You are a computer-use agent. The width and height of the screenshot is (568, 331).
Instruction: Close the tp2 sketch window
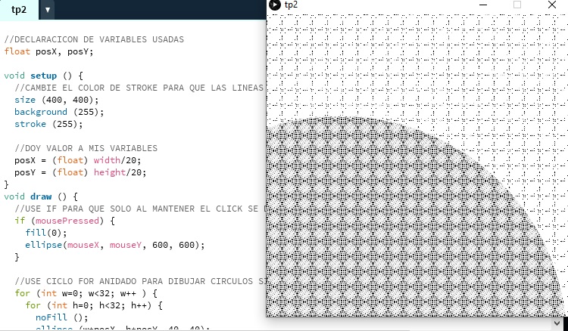(553, 5)
